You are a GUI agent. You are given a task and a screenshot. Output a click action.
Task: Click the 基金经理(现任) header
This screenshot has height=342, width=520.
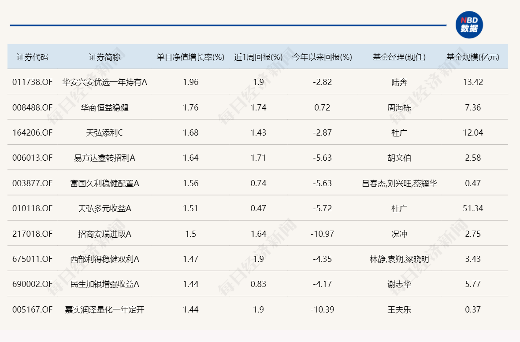(399, 57)
